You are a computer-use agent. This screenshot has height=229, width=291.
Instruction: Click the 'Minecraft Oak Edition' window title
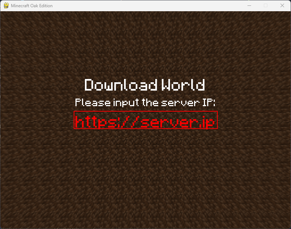pyautogui.click(x=32, y=6)
